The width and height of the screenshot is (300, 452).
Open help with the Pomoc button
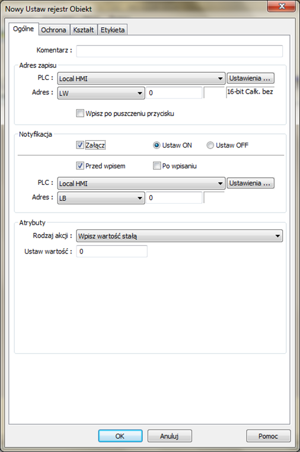tap(268, 436)
